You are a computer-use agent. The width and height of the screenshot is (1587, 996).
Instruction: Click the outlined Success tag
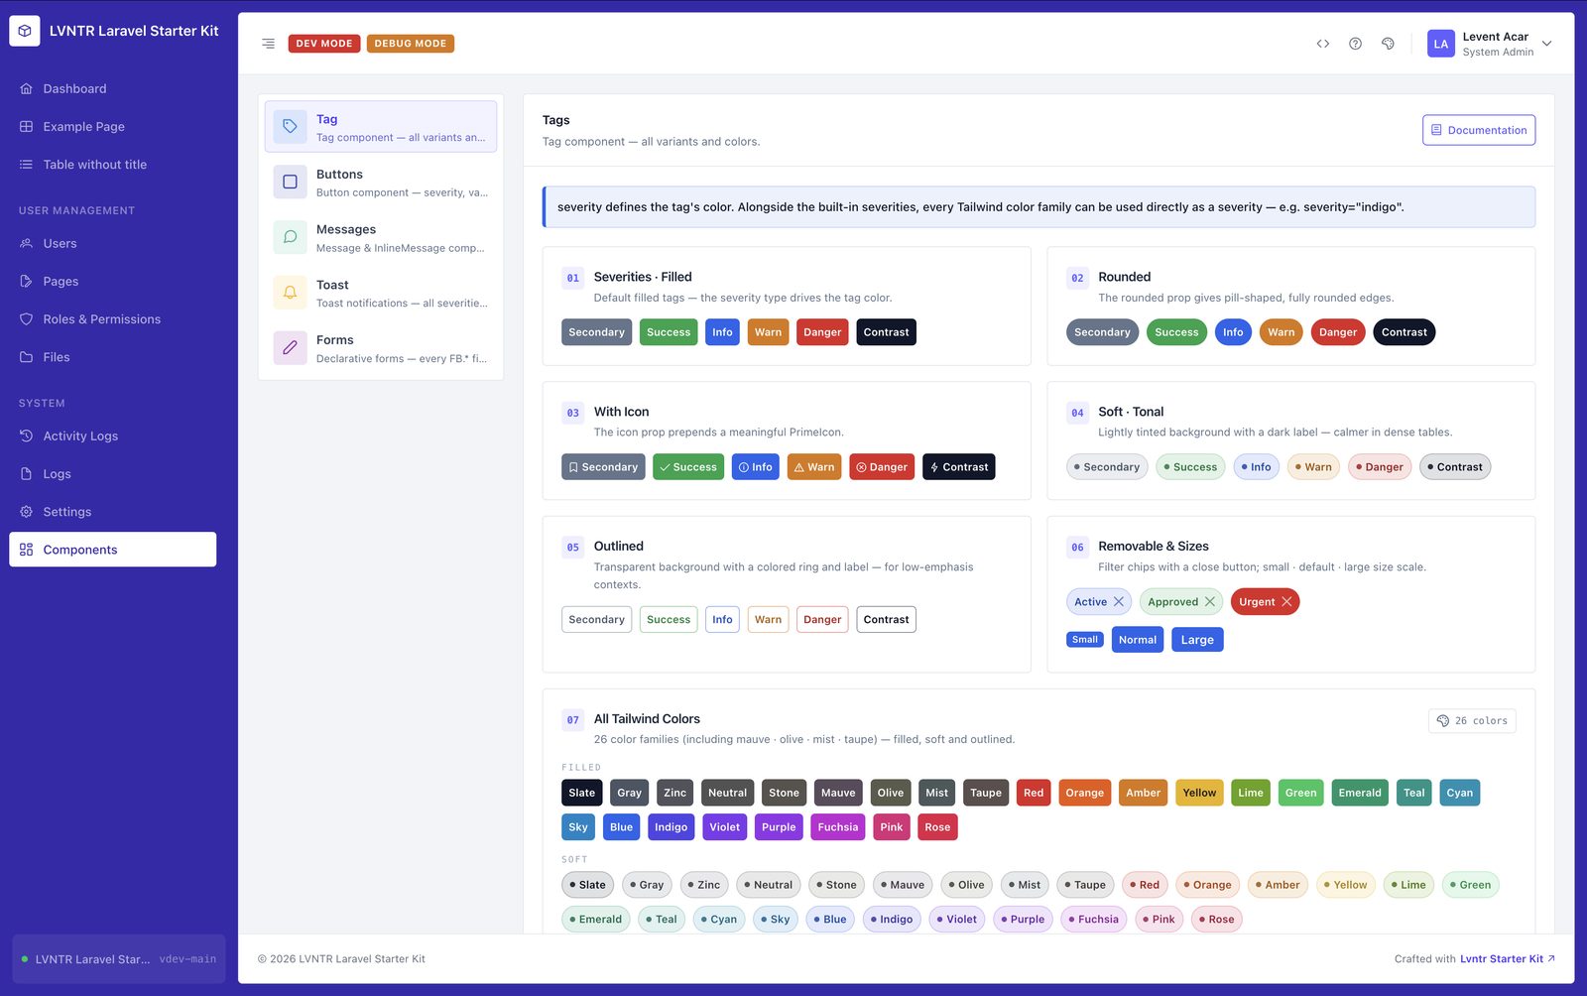click(669, 620)
